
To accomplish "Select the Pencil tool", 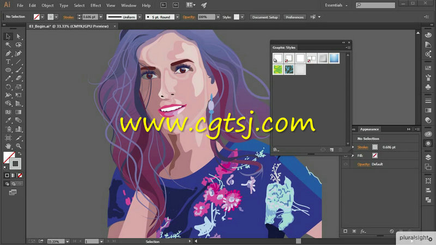I will click(x=8, y=78).
